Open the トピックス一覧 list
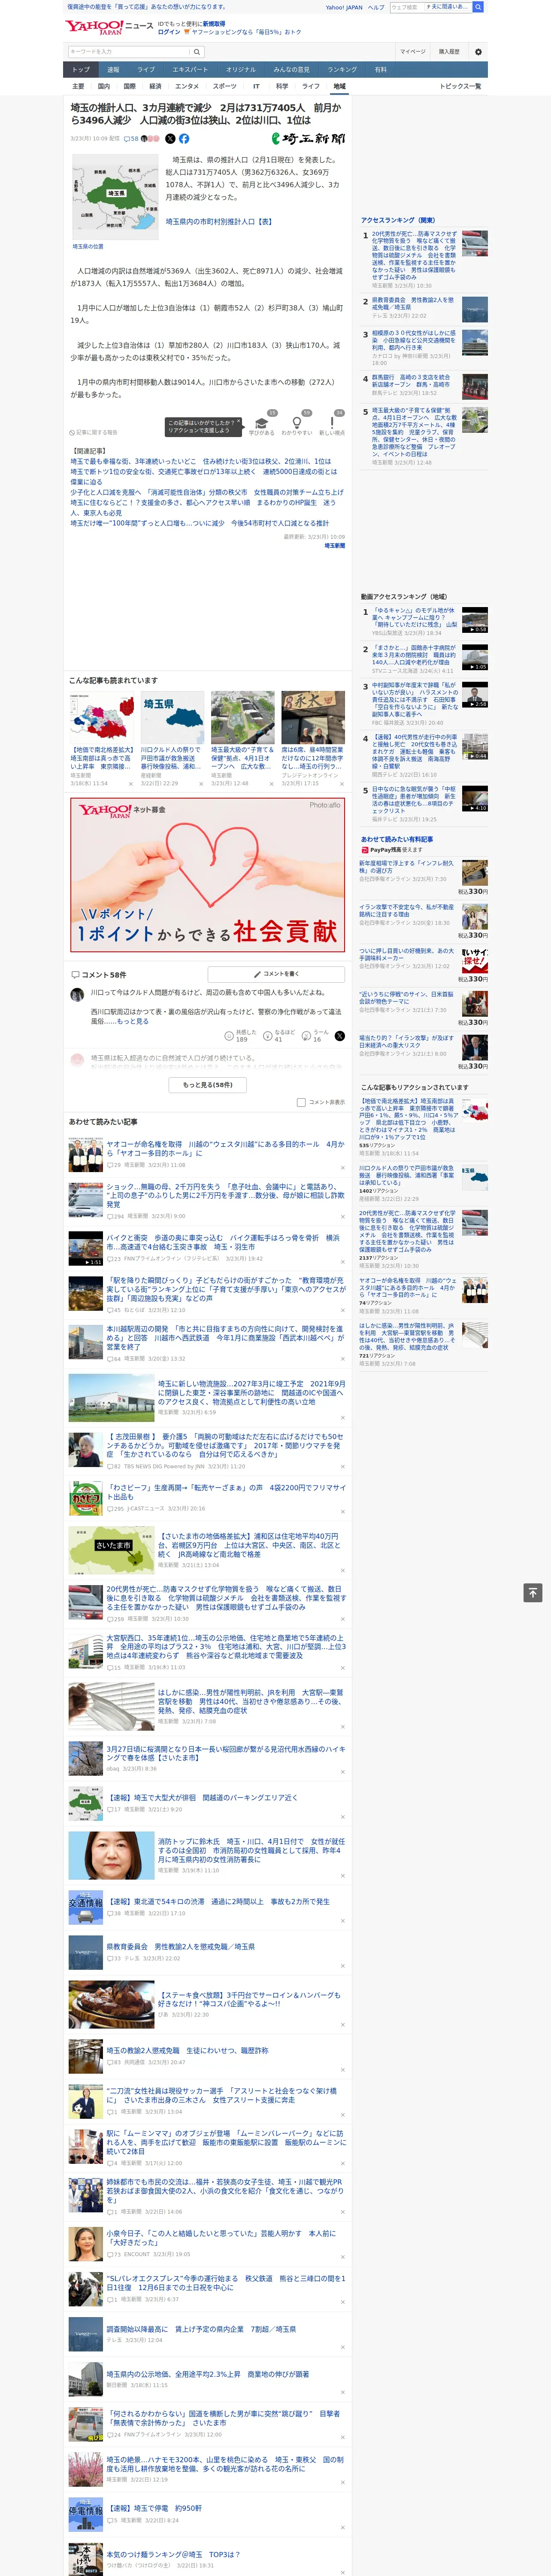 460,86
